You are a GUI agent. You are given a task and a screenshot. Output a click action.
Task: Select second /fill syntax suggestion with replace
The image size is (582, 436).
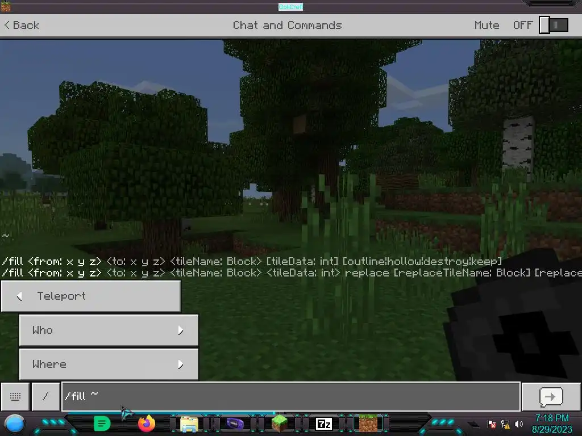(291, 273)
